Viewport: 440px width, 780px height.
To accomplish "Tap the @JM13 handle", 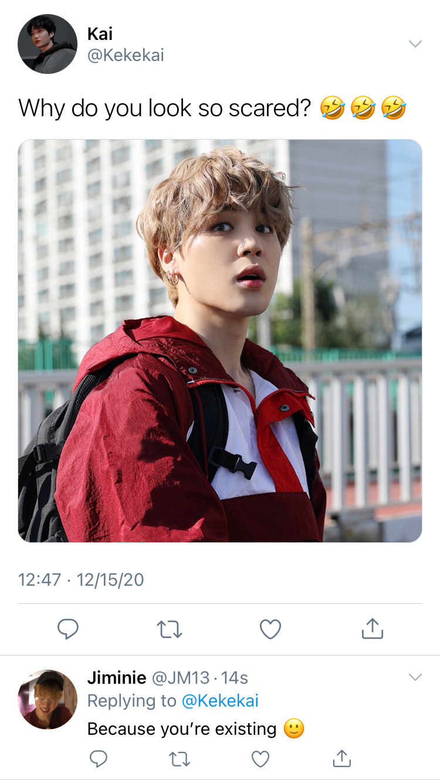I will (x=181, y=678).
